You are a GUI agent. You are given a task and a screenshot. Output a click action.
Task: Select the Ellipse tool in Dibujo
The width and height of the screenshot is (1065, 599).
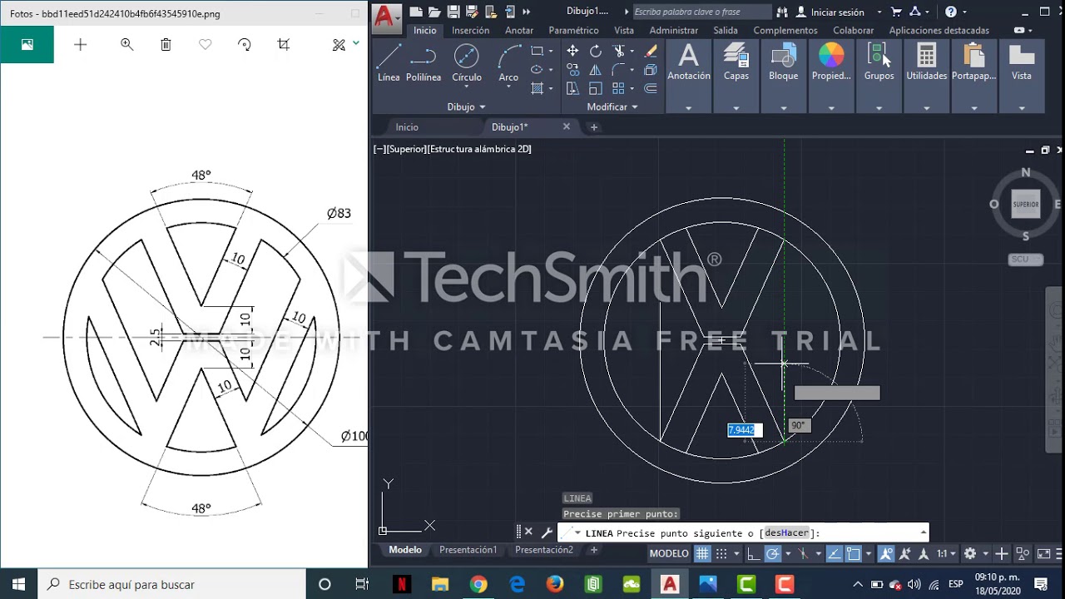(x=537, y=70)
